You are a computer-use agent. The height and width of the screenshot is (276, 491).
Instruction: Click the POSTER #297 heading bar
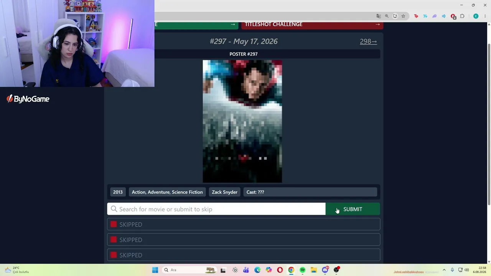click(x=244, y=54)
